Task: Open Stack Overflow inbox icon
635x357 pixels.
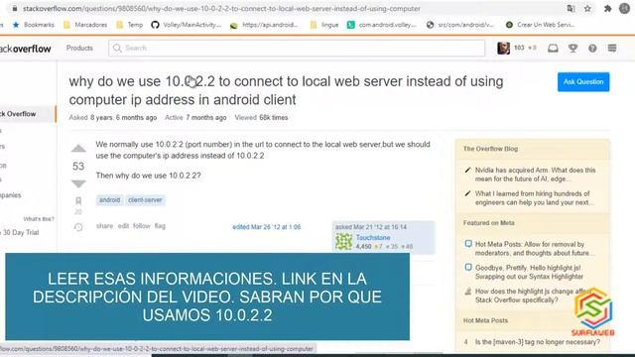Action: 553,49
